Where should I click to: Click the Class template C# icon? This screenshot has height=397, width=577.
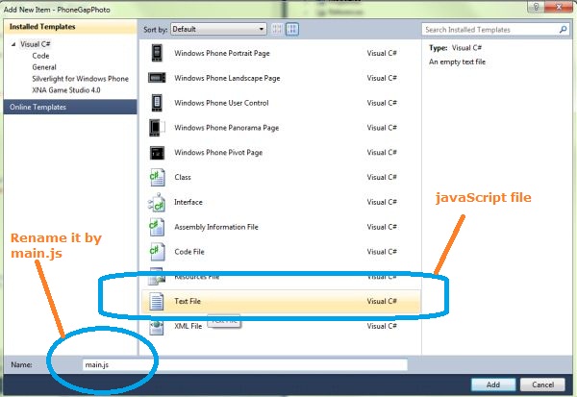pyautogui.click(x=157, y=177)
